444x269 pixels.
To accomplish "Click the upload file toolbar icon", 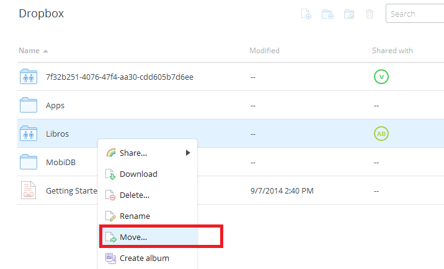I will 306,14.
